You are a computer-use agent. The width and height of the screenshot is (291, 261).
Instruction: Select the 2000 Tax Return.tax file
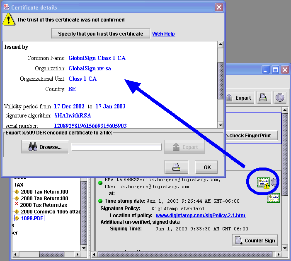(44, 205)
